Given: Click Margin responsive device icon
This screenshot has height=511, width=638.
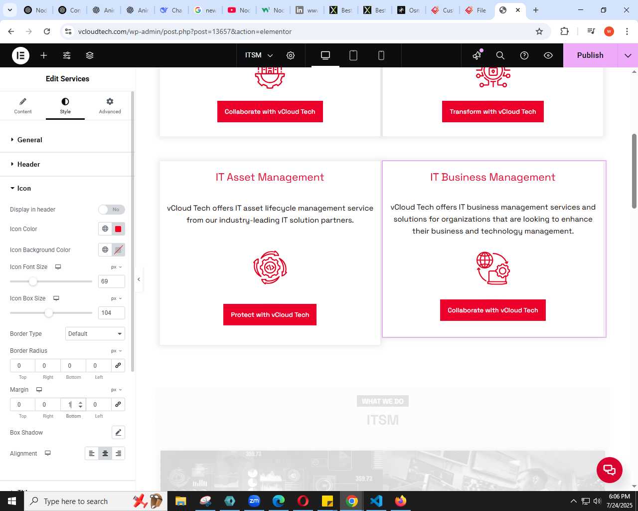Looking at the screenshot, I should (39, 390).
